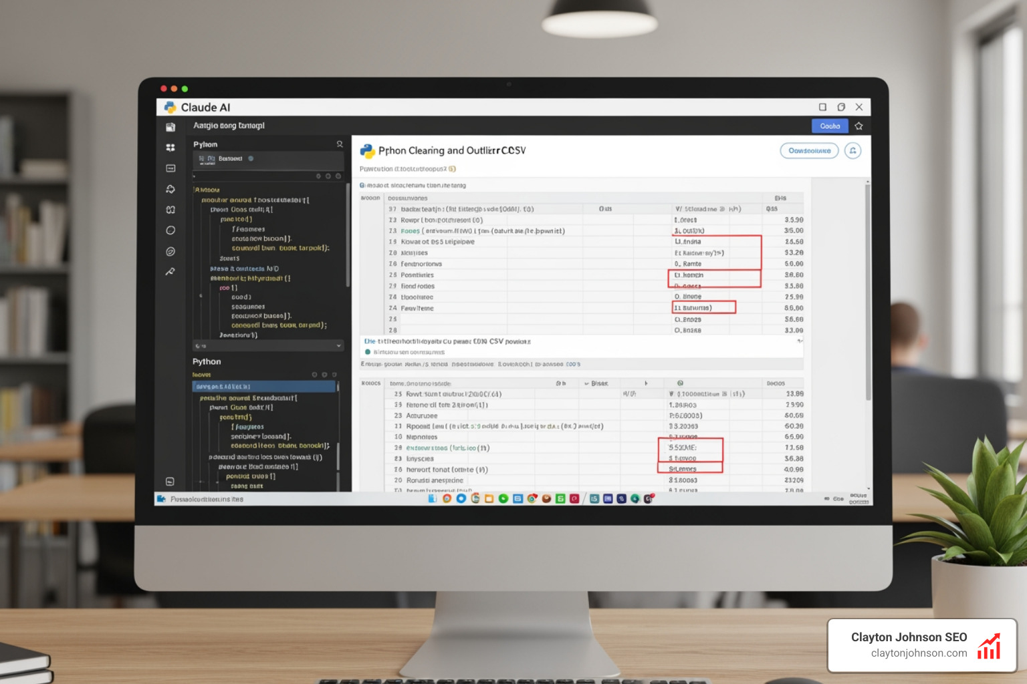Select the clipboard document icon in left sidebar
The width and height of the screenshot is (1027, 684).
(x=170, y=128)
